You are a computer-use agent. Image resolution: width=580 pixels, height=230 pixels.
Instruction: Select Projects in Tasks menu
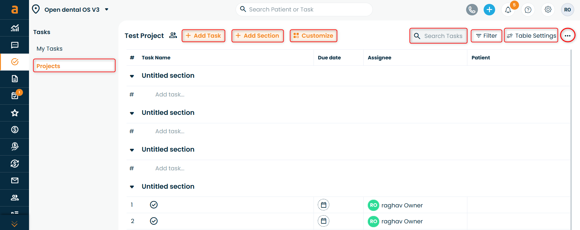74,65
